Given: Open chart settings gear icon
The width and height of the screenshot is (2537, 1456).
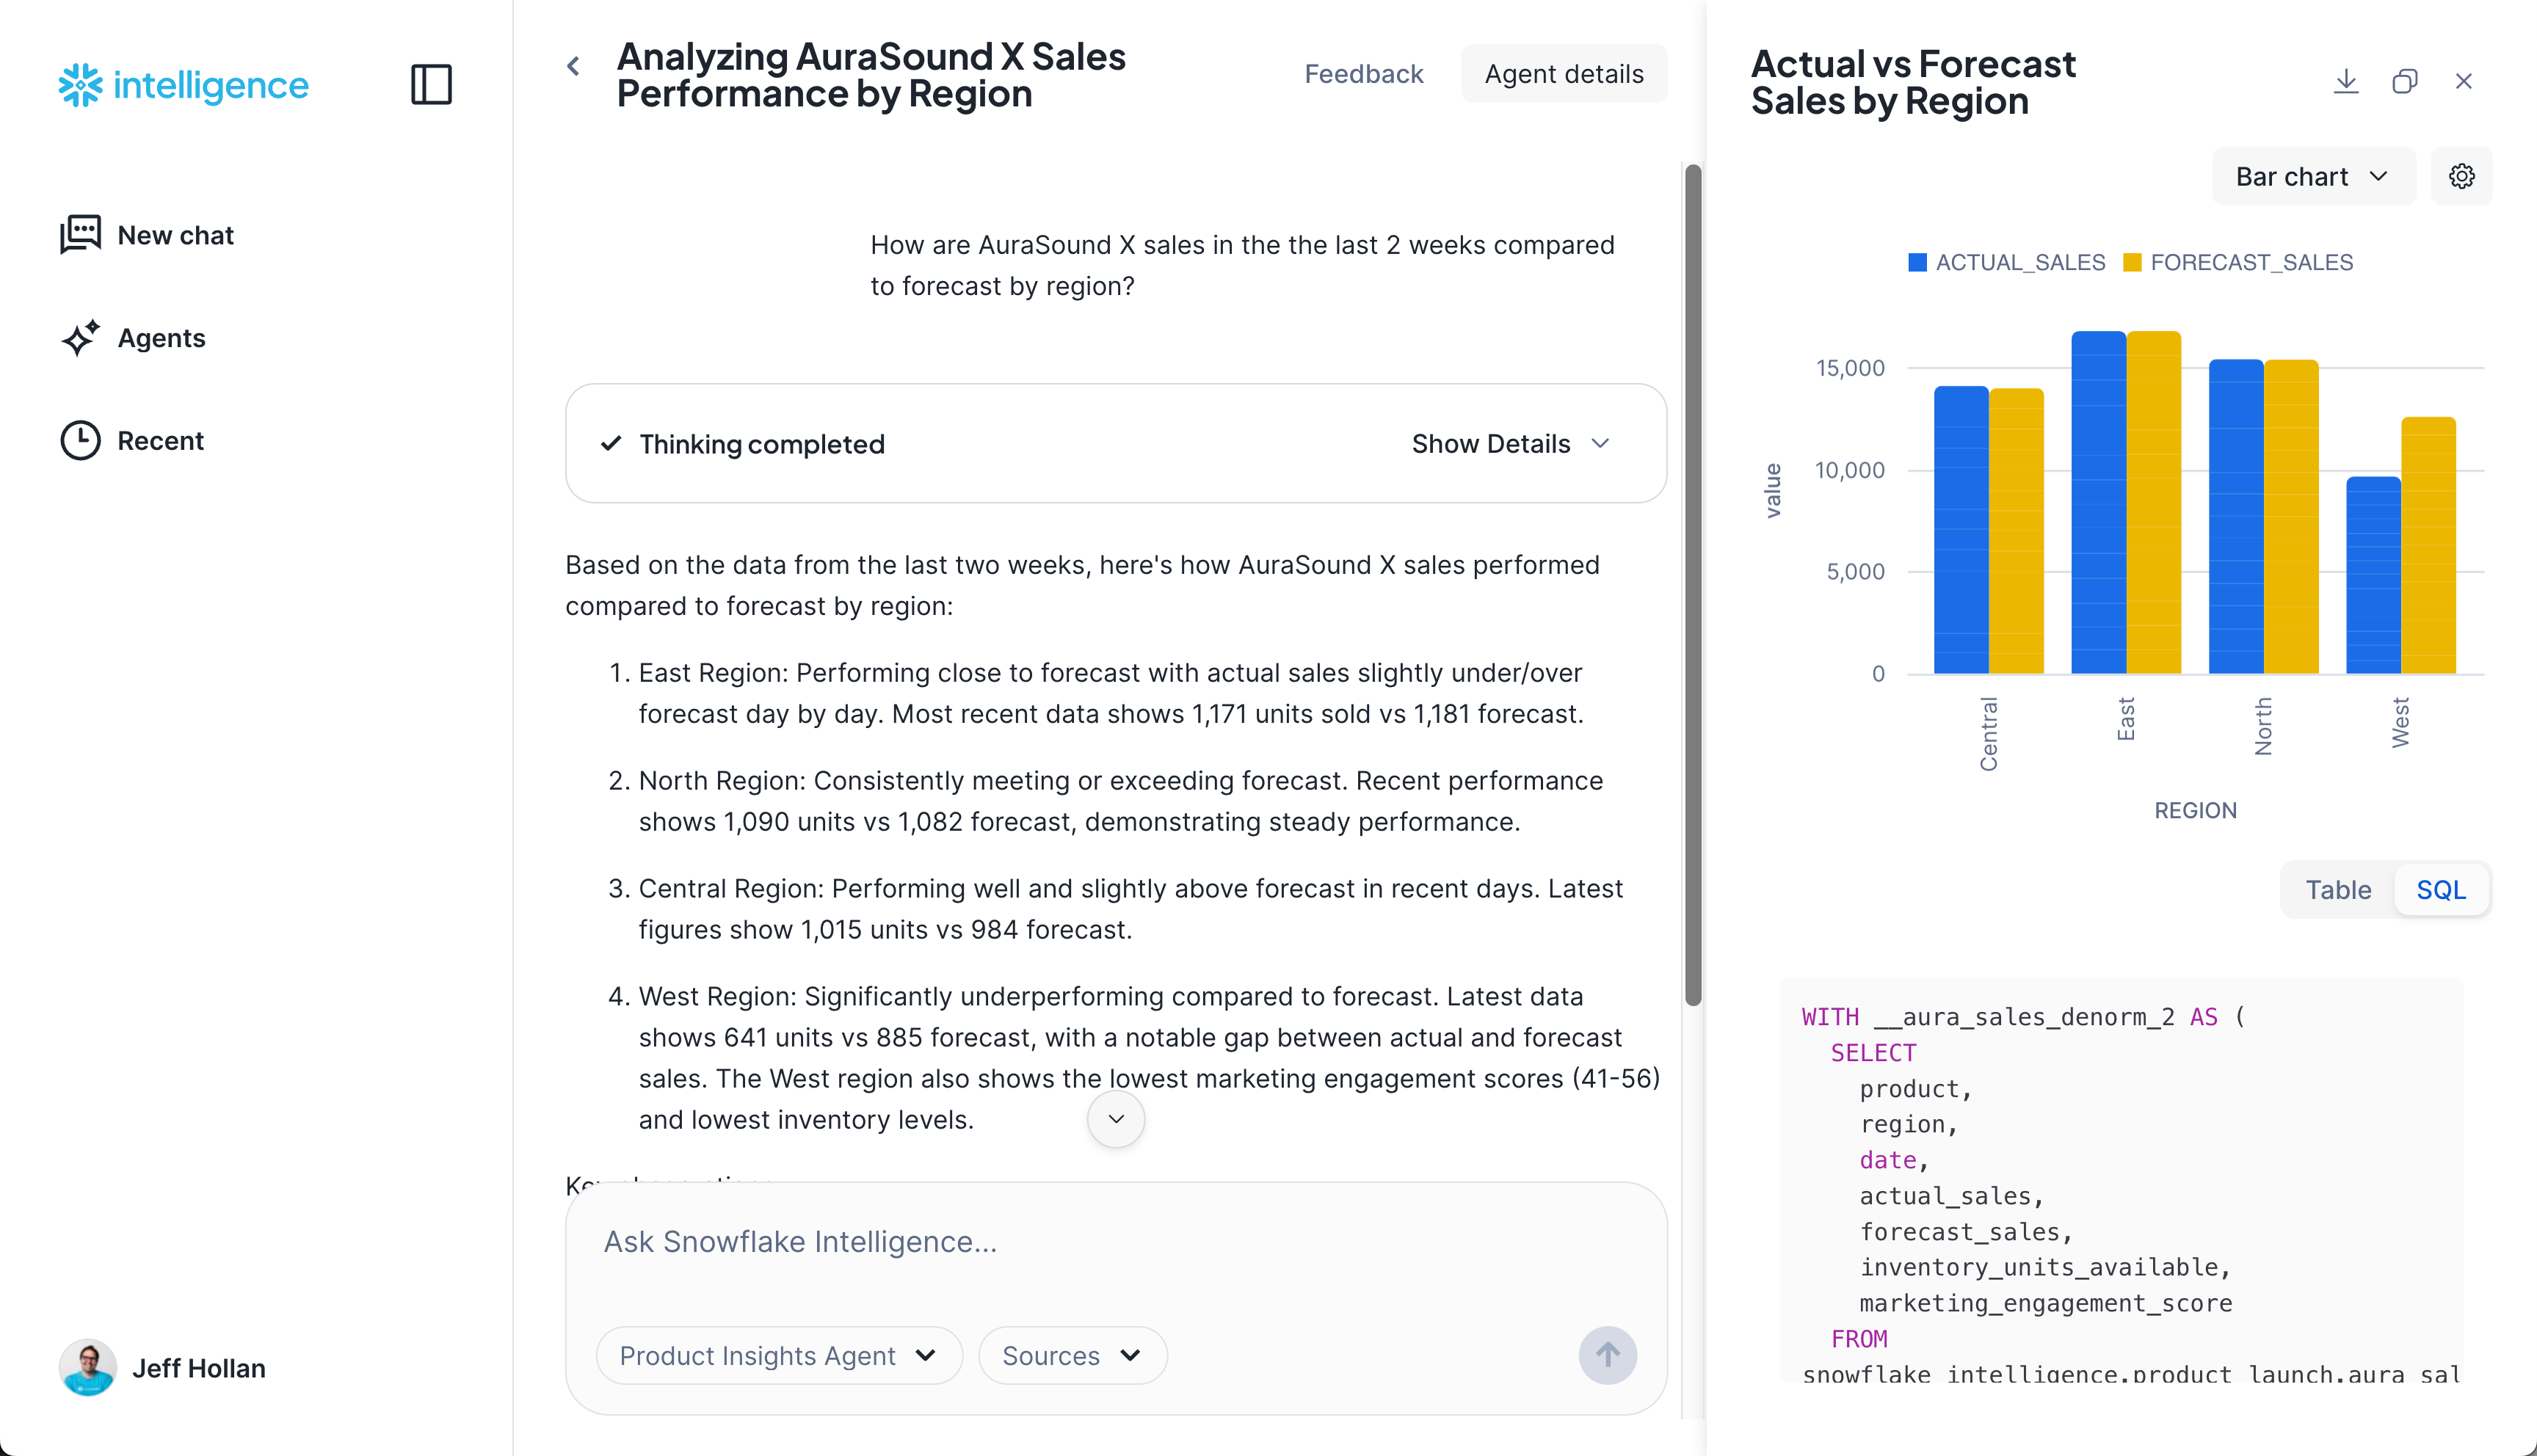Looking at the screenshot, I should [2461, 176].
